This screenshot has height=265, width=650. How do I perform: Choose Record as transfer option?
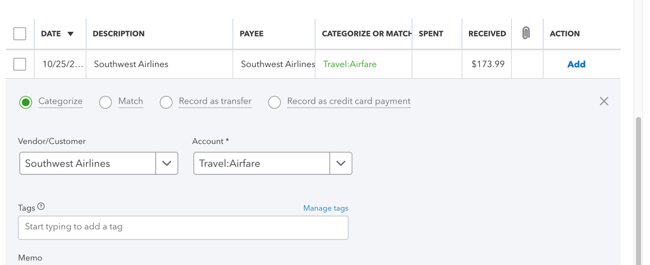[x=166, y=102]
